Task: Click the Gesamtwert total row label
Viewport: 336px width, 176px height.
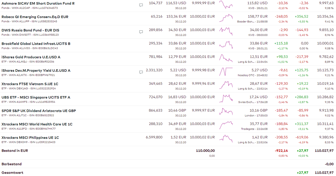Action: pyautogui.click(x=12, y=173)
